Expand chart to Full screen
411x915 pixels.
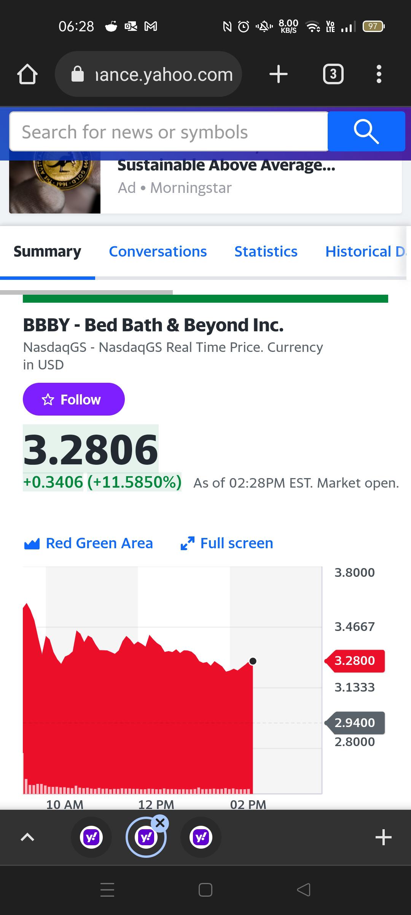[x=227, y=543]
